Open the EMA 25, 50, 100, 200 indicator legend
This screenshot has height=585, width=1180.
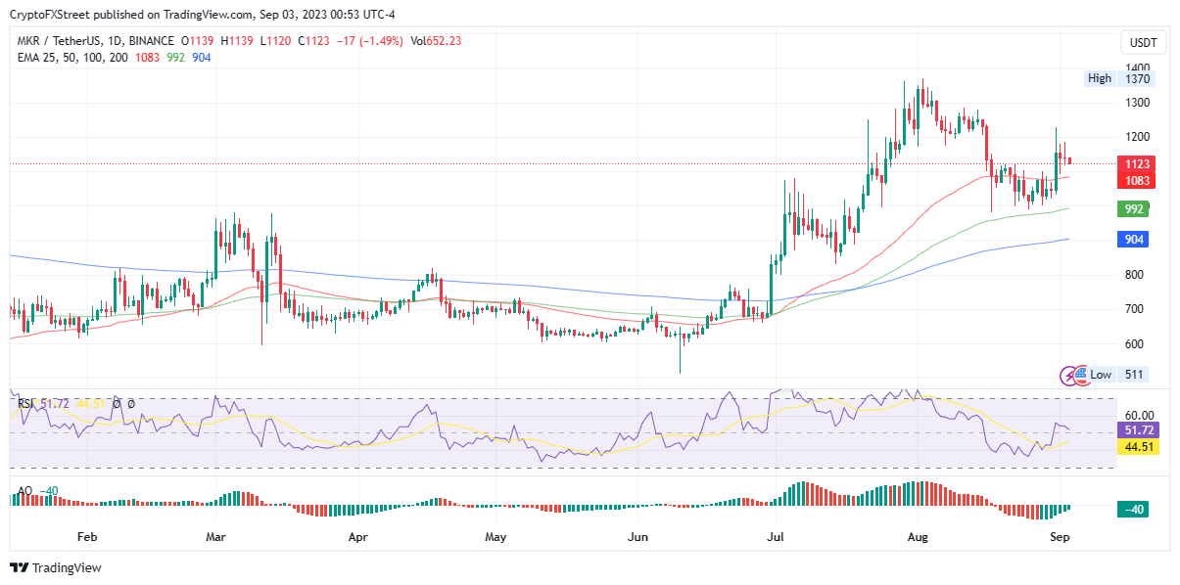71,58
